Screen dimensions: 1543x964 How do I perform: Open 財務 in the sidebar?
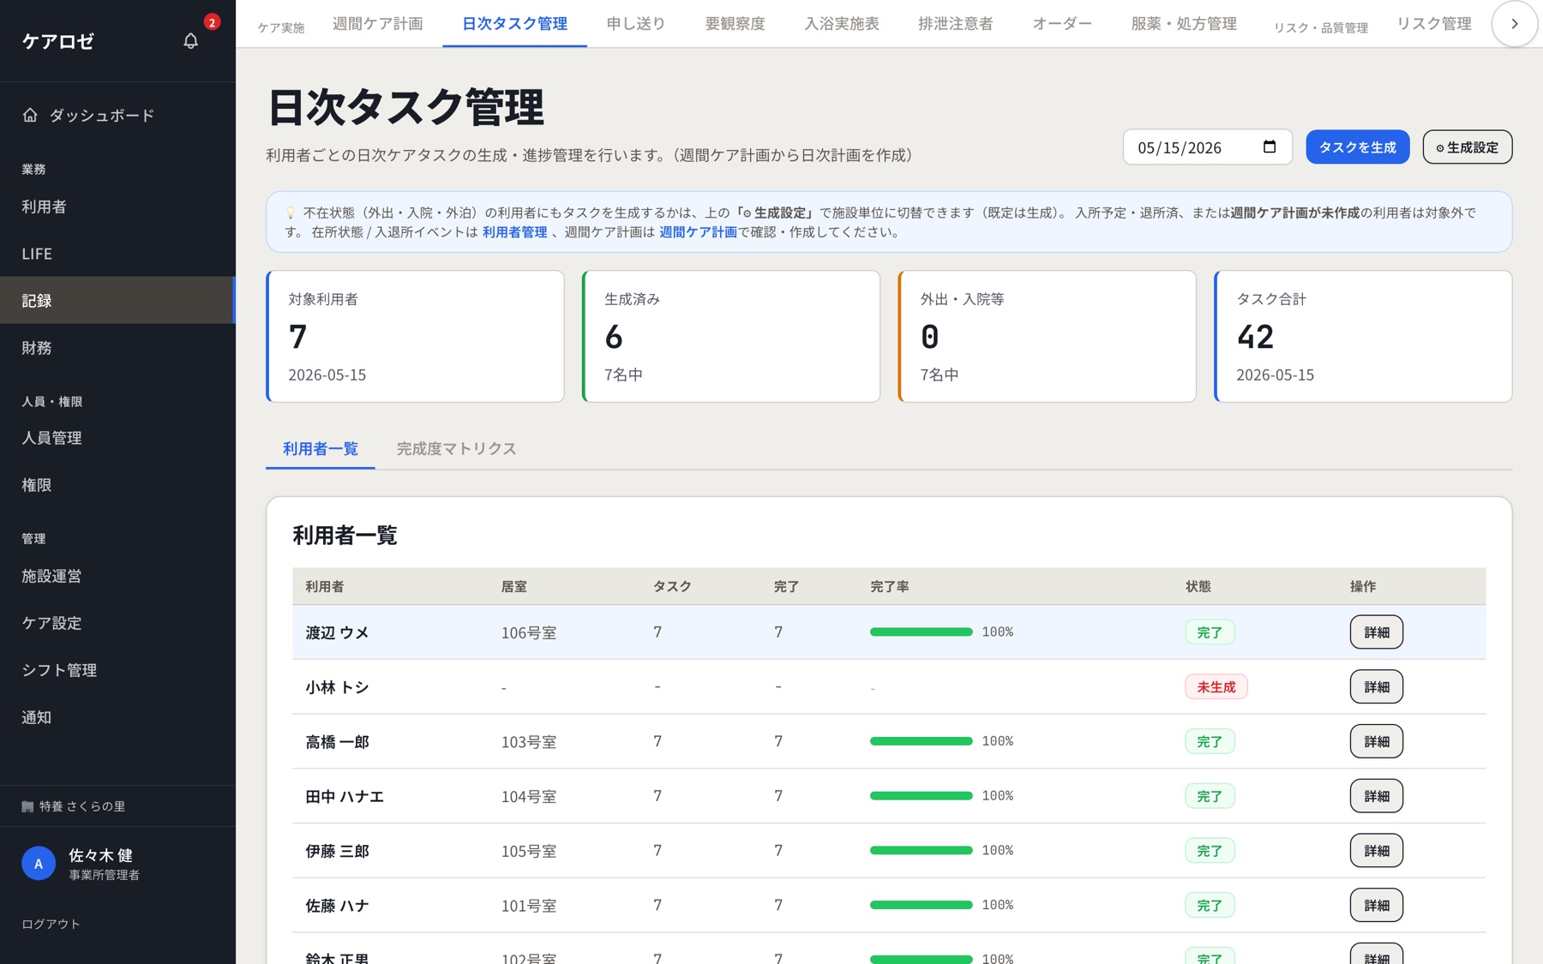pos(117,348)
